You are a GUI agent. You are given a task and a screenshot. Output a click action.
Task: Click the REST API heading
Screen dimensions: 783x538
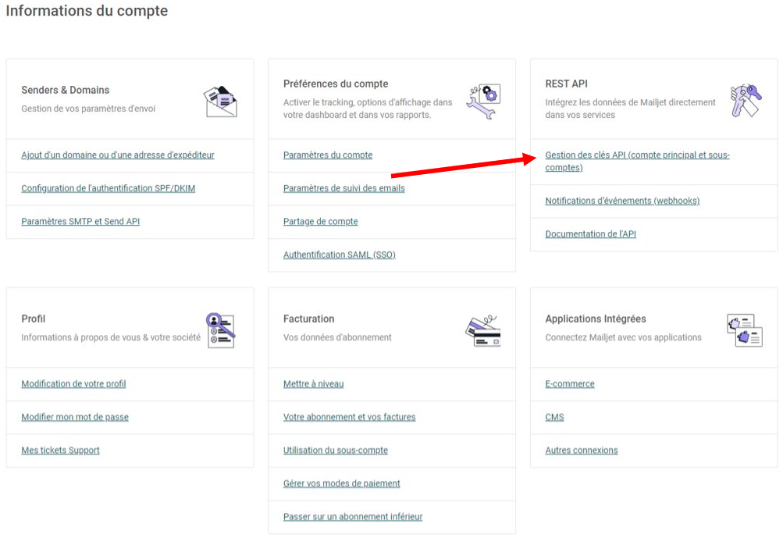tap(566, 84)
